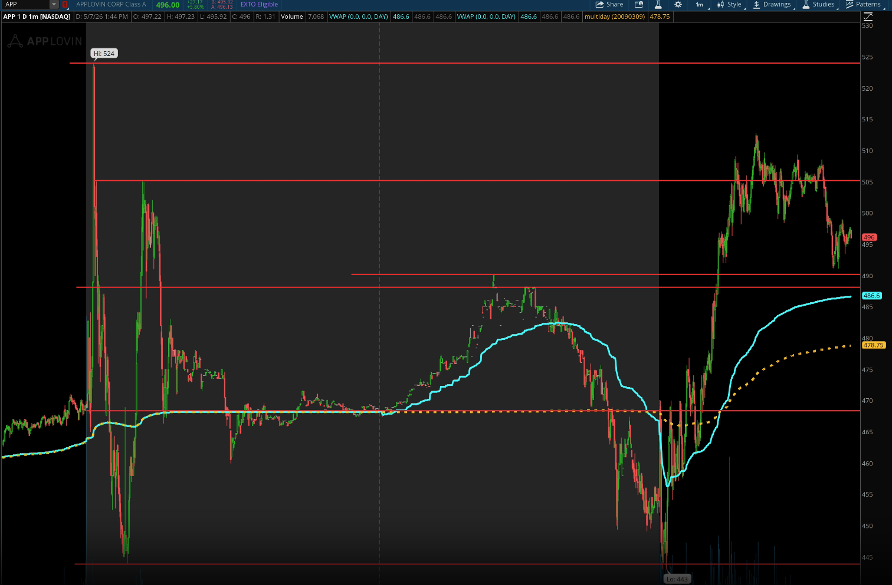This screenshot has height=585, width=892.
Task: Open the symbol selector dropdown arrow
Action: pos(54,4)
